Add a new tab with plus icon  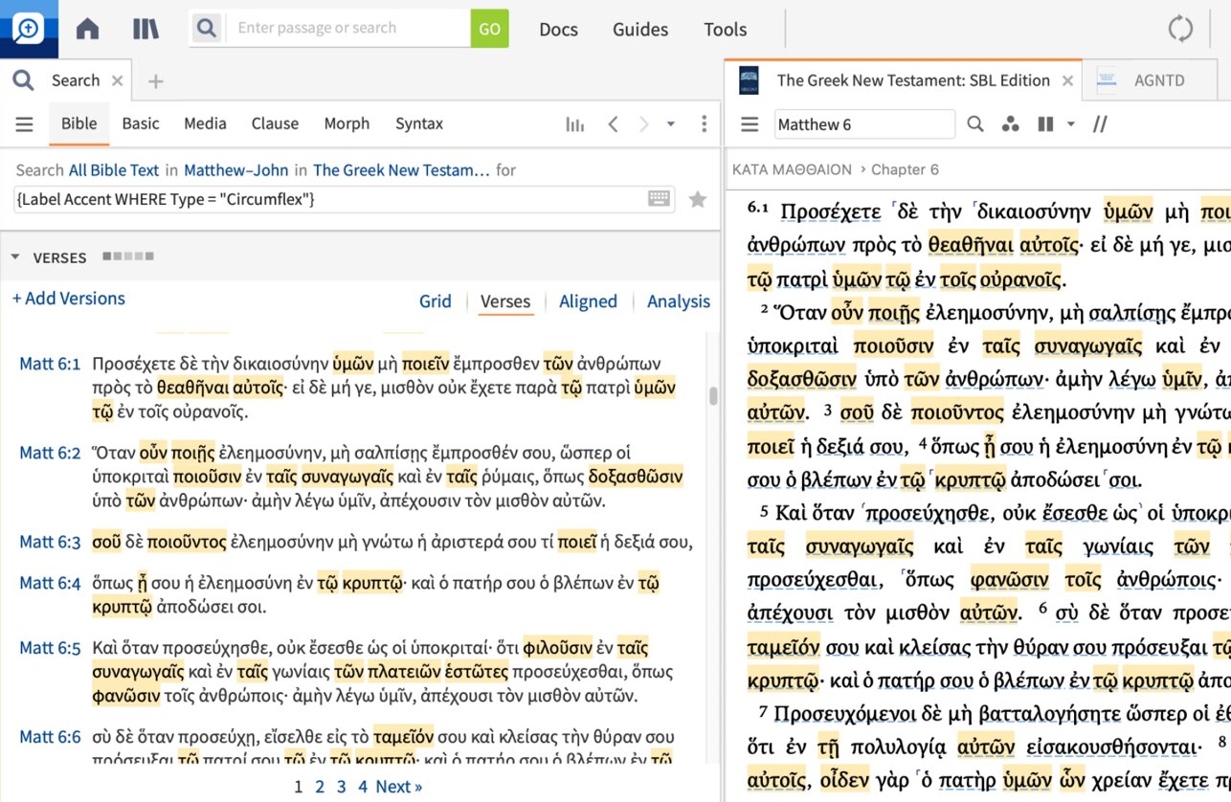[156, 81]
